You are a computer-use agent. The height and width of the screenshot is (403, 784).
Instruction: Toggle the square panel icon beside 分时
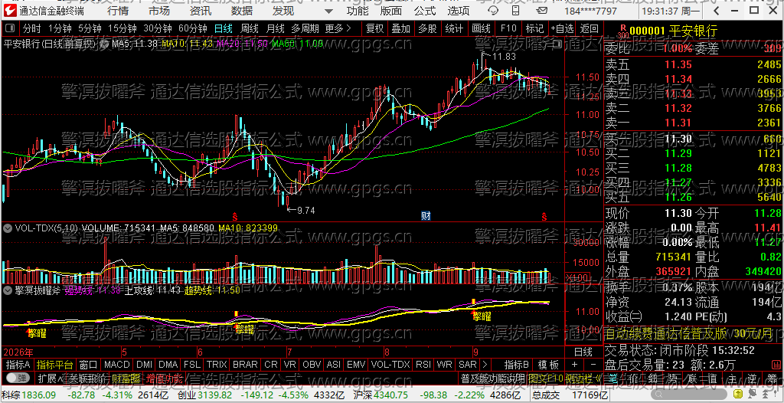click(11, 28)
